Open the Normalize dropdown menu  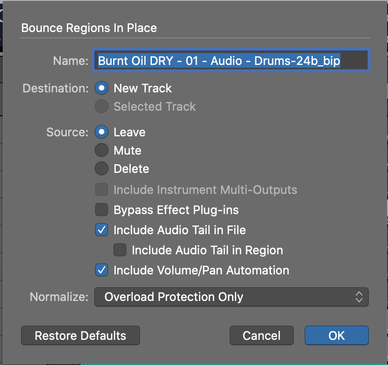point(231,297)
